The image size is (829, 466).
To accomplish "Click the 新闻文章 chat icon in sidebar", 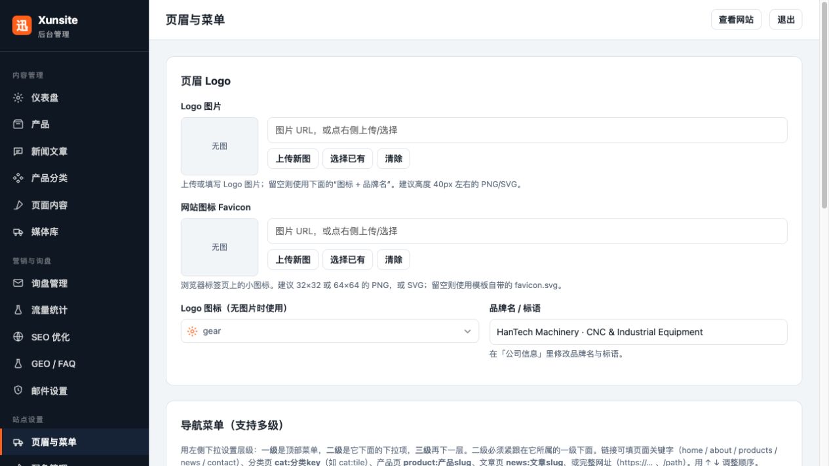I will click(x=18, y=151).
